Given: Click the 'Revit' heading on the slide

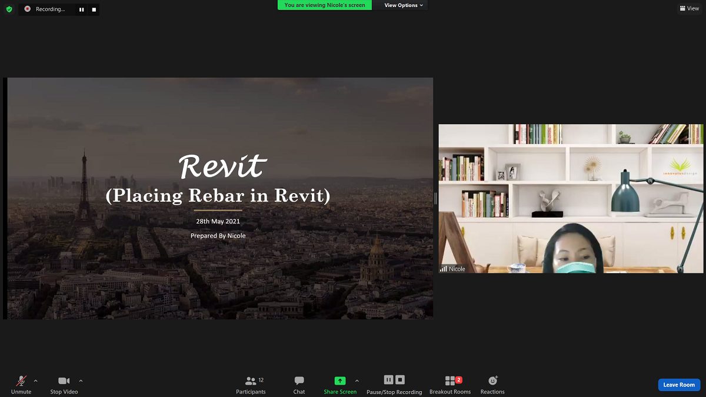Looking at the screenshot, I should click(x=222, y=167).
